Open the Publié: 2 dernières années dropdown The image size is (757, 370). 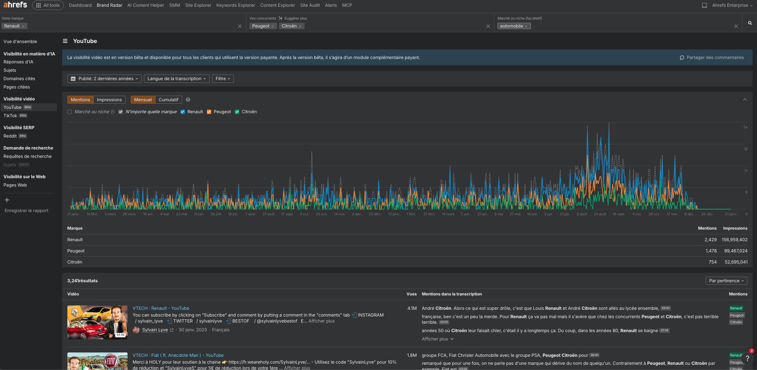(104, 79)
